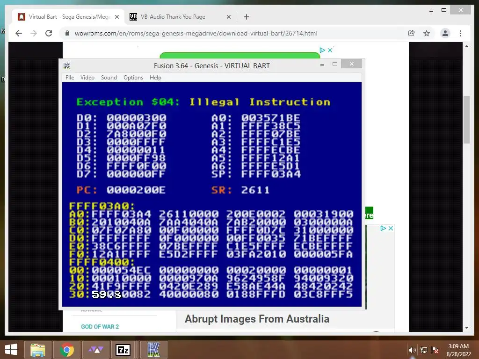
Task: Minimize the Chrome window
Action: point(431,10)
